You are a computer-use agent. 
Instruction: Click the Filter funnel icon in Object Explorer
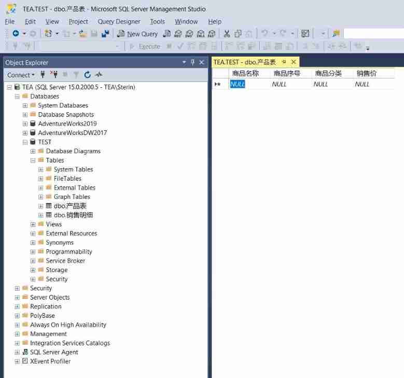[76, 75]
